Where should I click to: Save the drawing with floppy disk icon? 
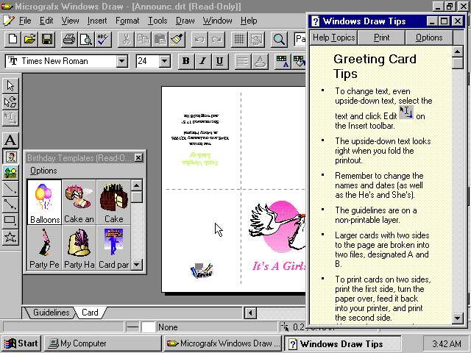tap(47, 39)
